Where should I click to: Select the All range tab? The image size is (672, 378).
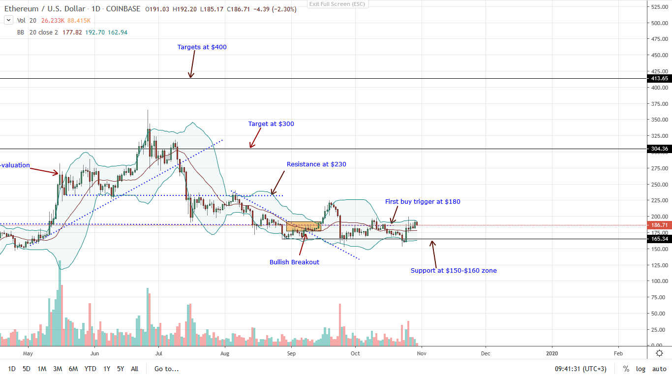[x=135, y=369]
